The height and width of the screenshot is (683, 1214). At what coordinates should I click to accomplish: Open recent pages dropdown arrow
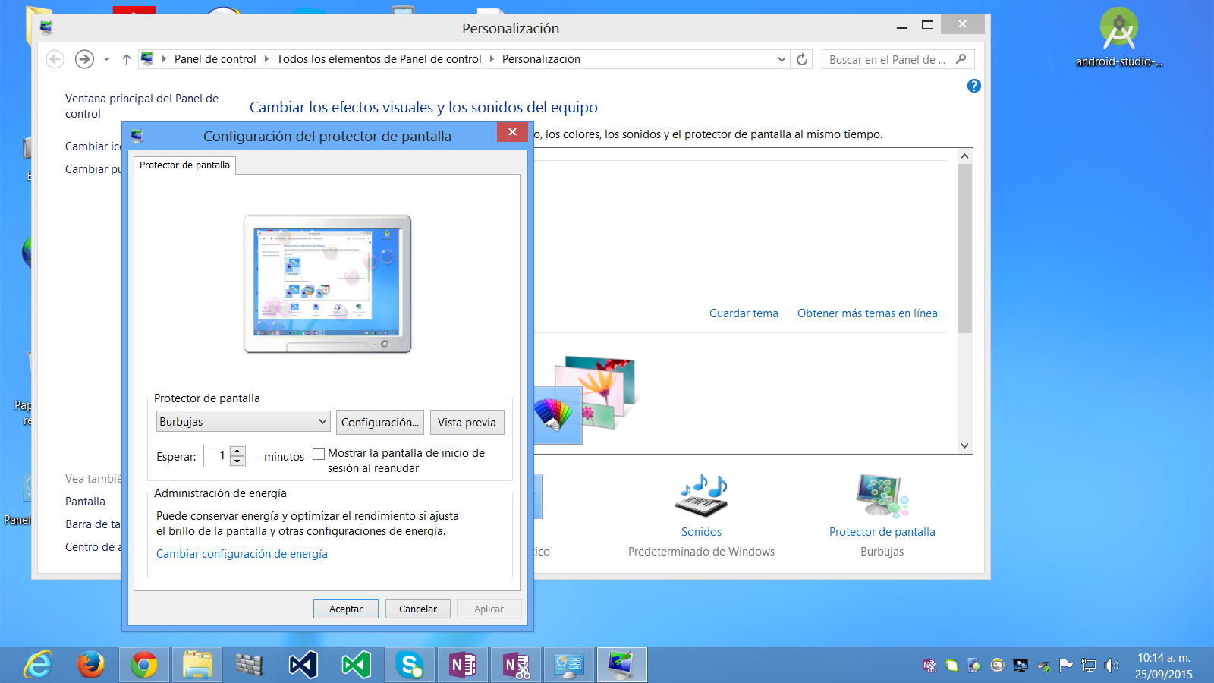tap(106, 59)
